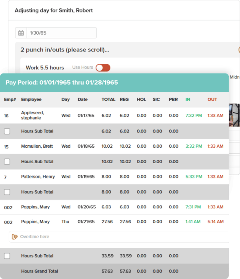
Task: Click the photo thumbnail beside the report
Action: [234, 115]
